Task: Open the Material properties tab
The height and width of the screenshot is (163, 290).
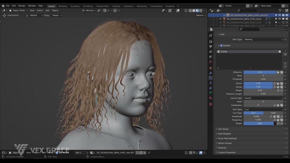Action: [210, 98]
